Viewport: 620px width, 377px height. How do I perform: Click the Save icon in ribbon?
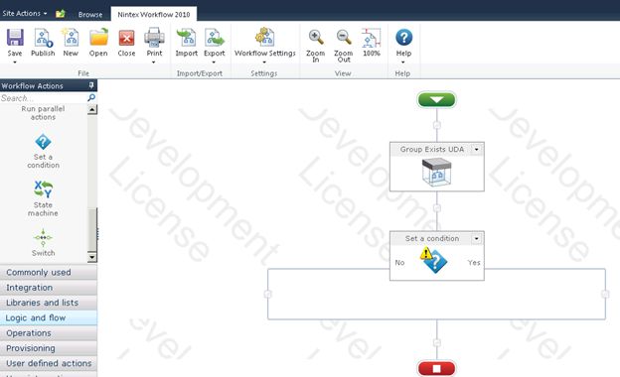click(15, 38)
